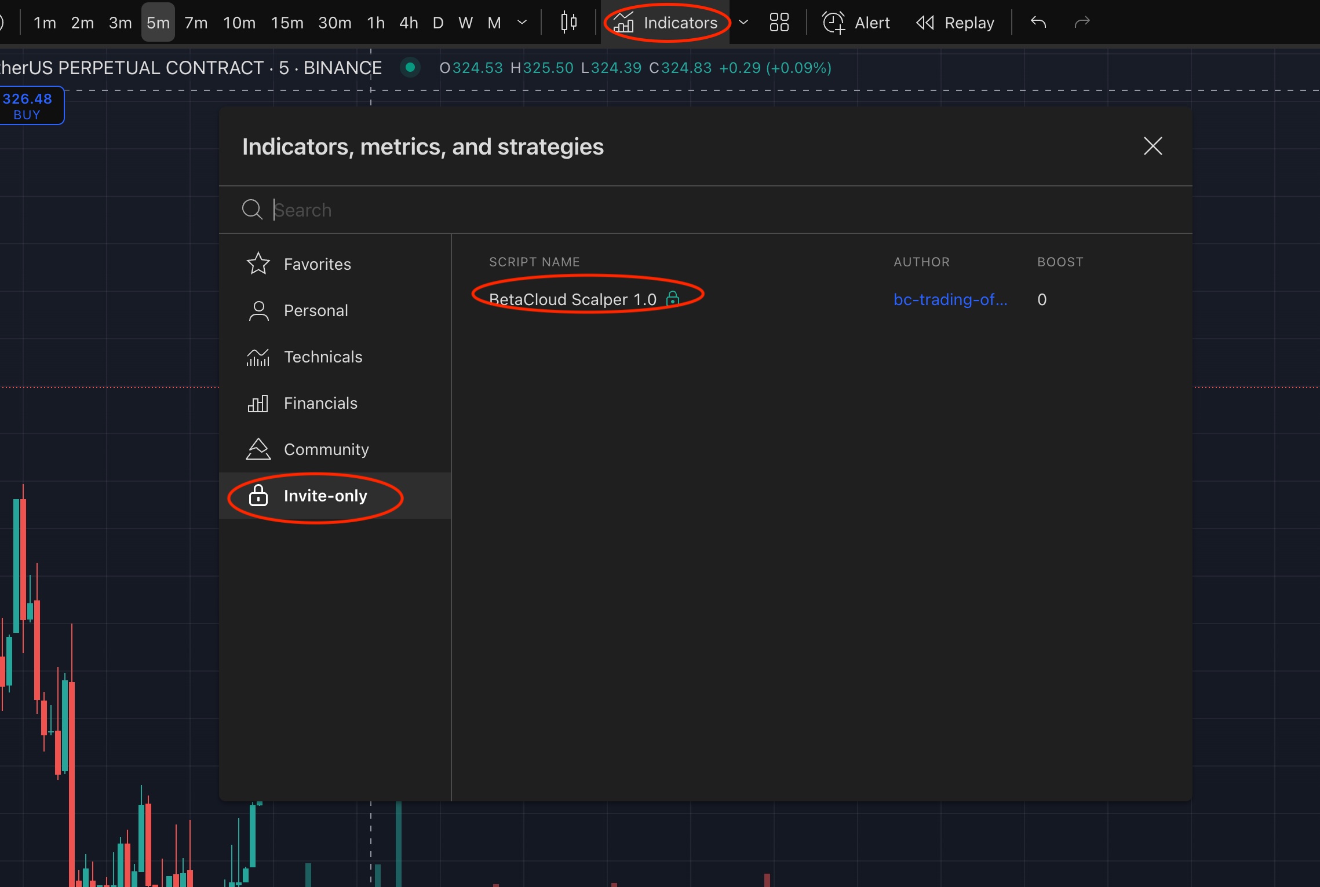Image resolution: width=1320 pixels, height=887 pixels.
Task: Select the M monthly timeframe
Action: [494, 23]
